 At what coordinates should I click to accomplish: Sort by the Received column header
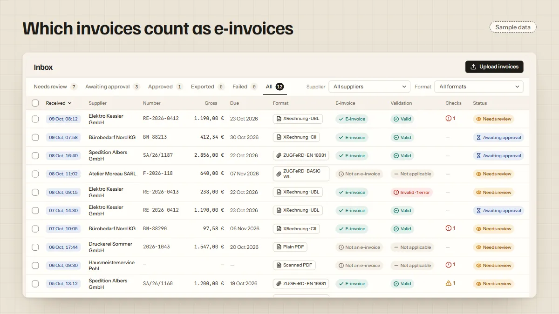tap(59, 103)
